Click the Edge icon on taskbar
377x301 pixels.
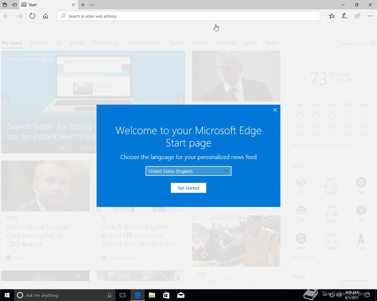pyautogui.click(x=138, y=295)
